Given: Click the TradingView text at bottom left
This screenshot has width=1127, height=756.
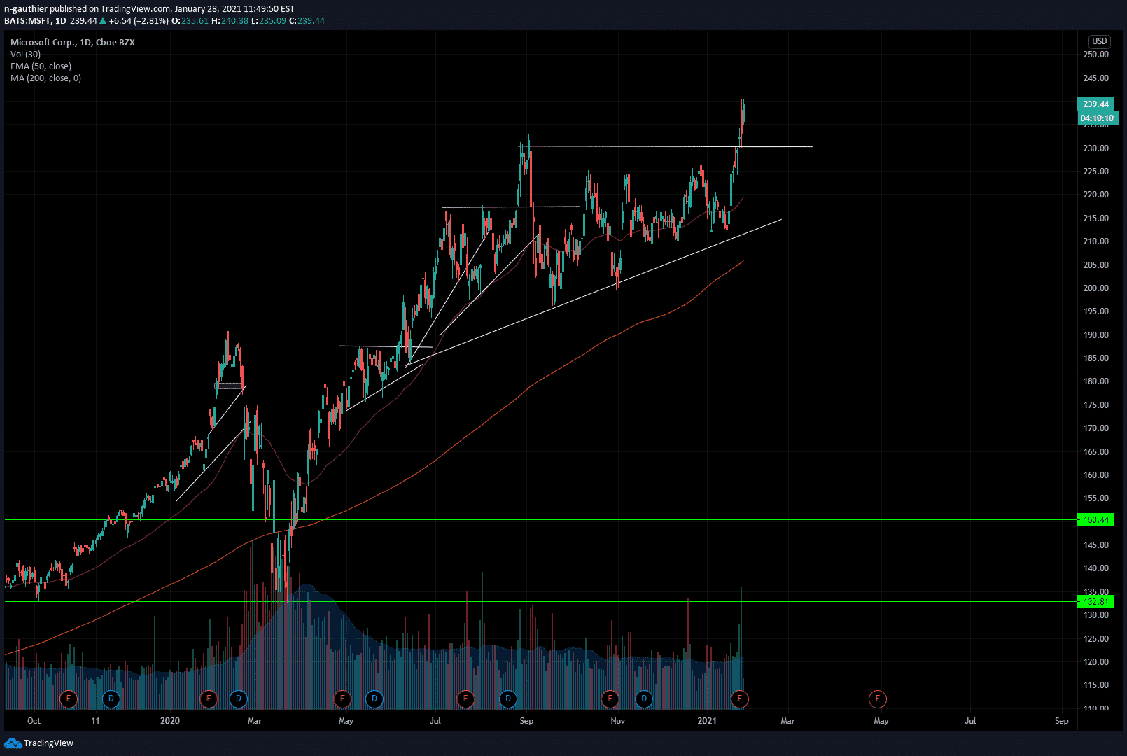Looking at the screenshot, I should pos(48,743).
